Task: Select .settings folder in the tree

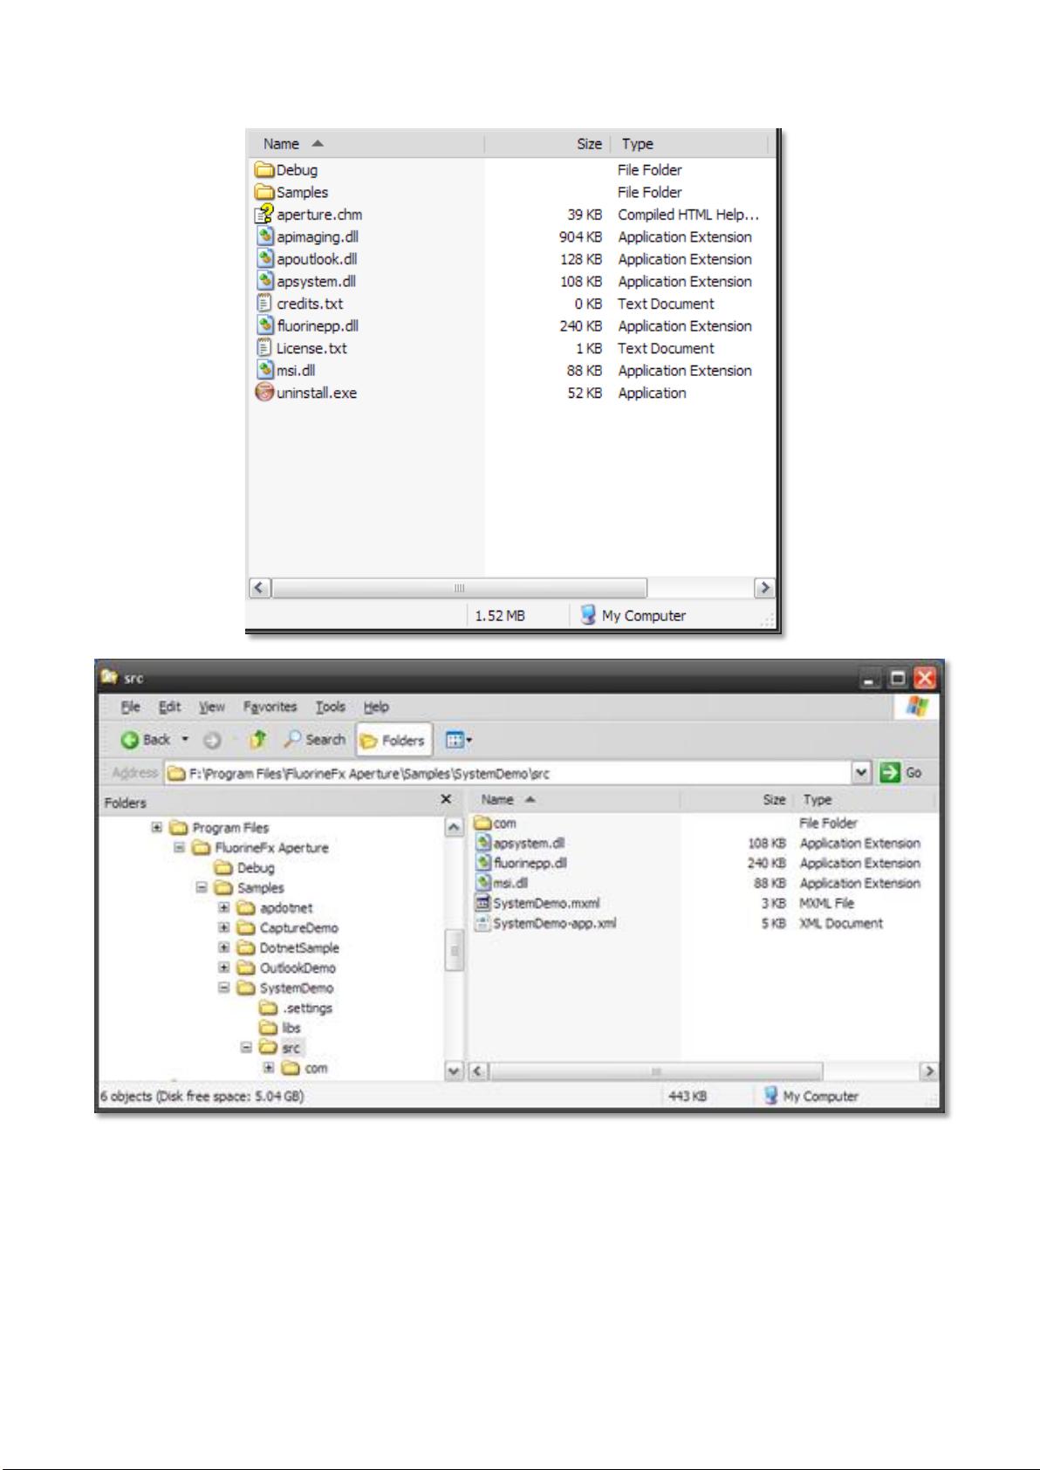Action: point(296,1008)
